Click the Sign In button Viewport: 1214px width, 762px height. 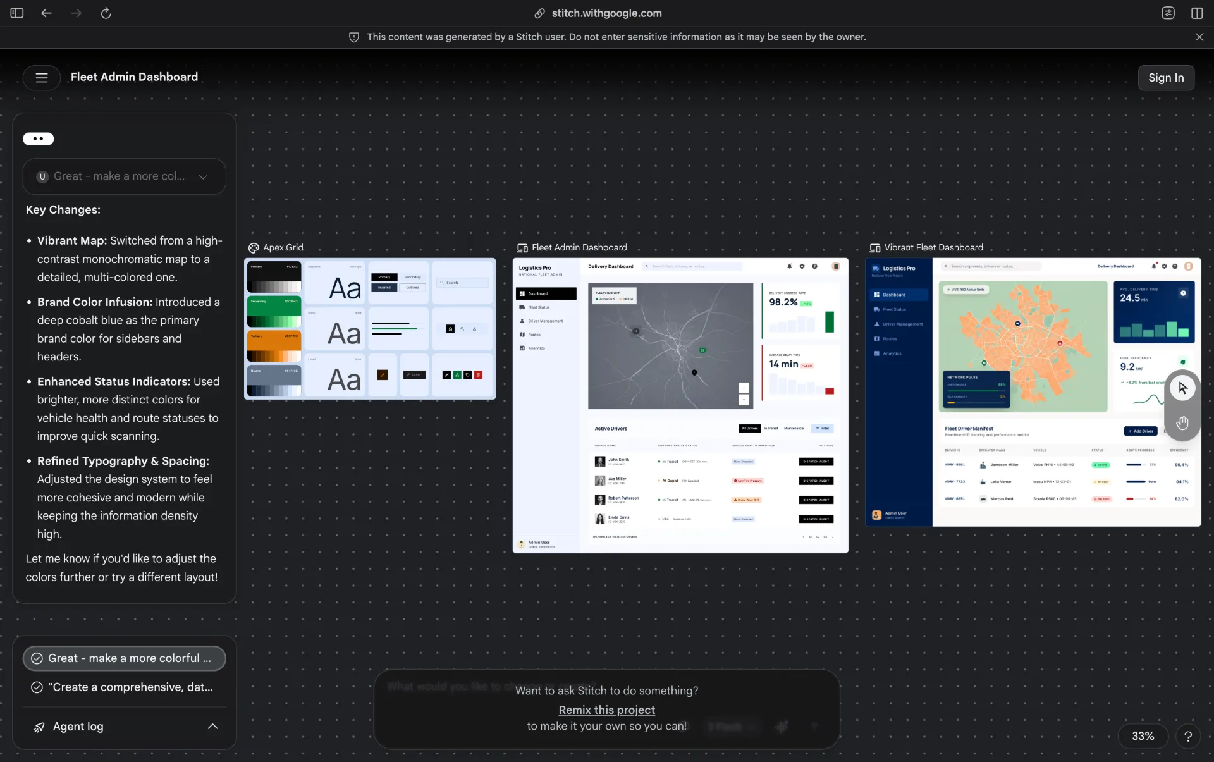1166,78
